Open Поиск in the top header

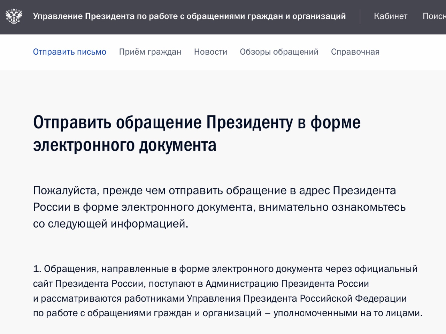point(434,16)
